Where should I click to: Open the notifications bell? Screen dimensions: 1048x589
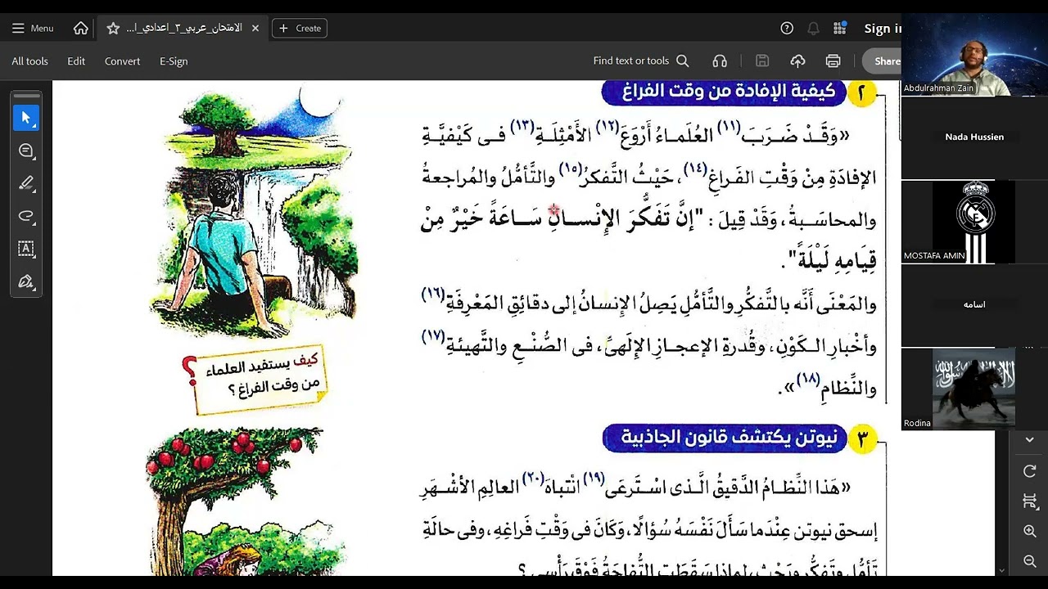pyautogui.click(x=813, y=28)
